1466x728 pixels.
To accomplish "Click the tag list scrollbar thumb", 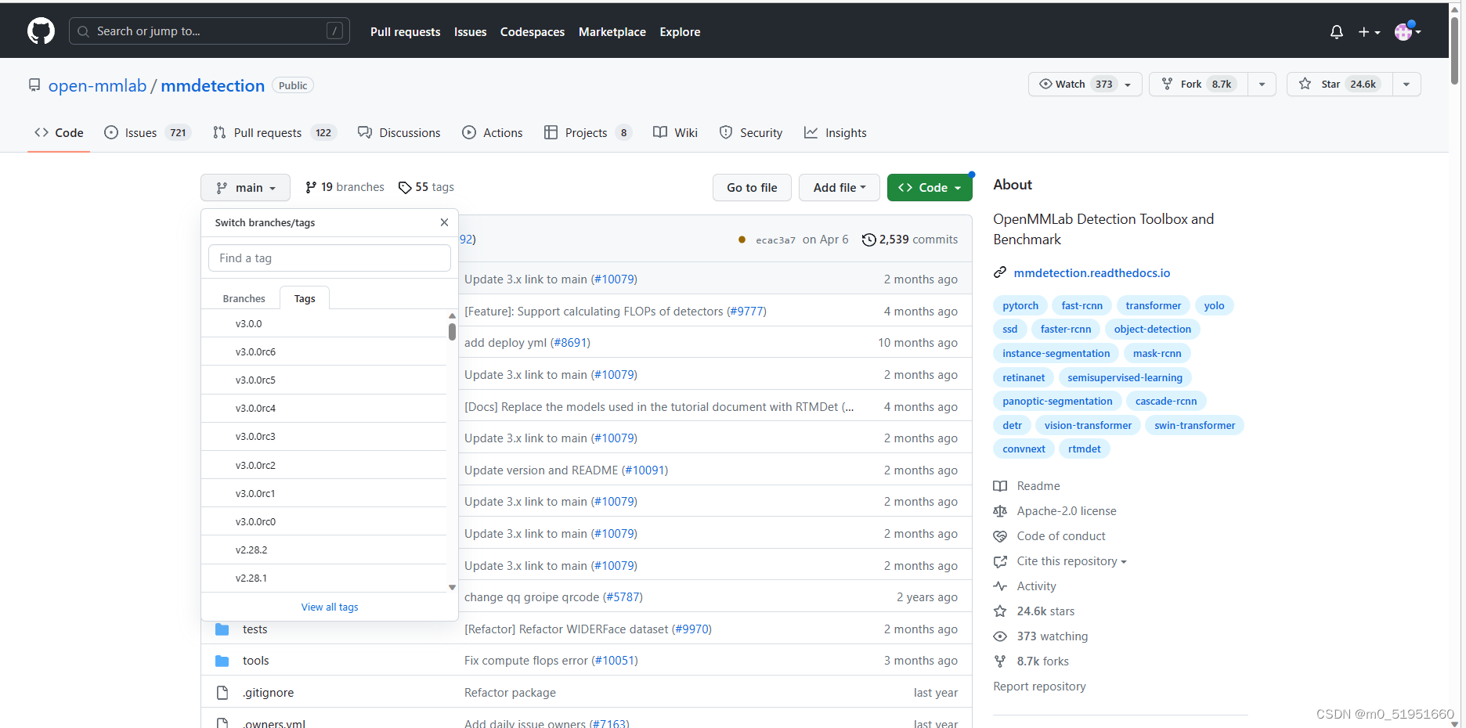I will point(452,332).
